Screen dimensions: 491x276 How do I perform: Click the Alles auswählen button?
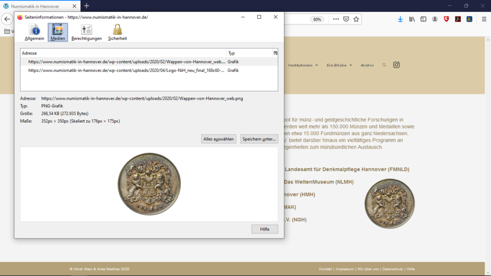pos(219,139)
